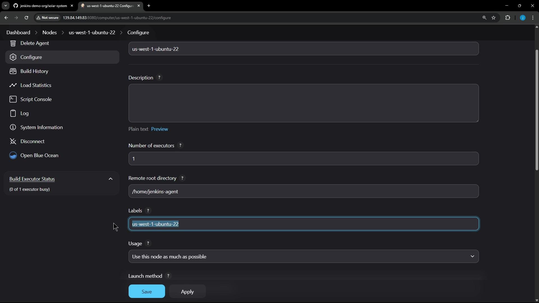Go to the us-west-1-ubuntu-22 breadcrumb
This screenshot has width=539, height=303.
tap(92, 33)
